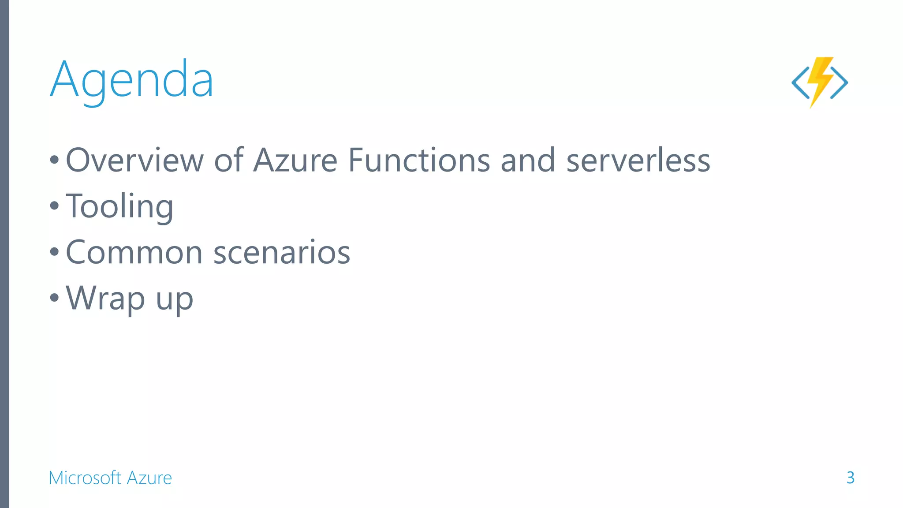Click the word 'scenarios' in third bullet
The height and width of the screenshot is (508, 903).
coord(282,253)
